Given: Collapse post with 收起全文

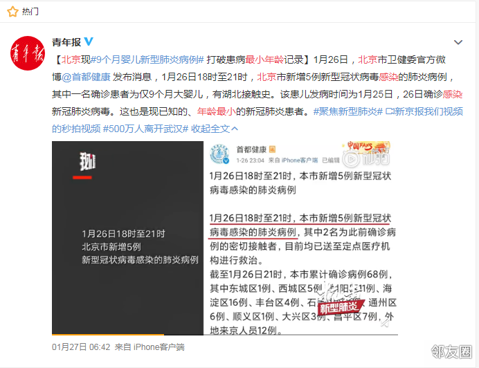Looking at the screenshot, I should pos(215,129).
